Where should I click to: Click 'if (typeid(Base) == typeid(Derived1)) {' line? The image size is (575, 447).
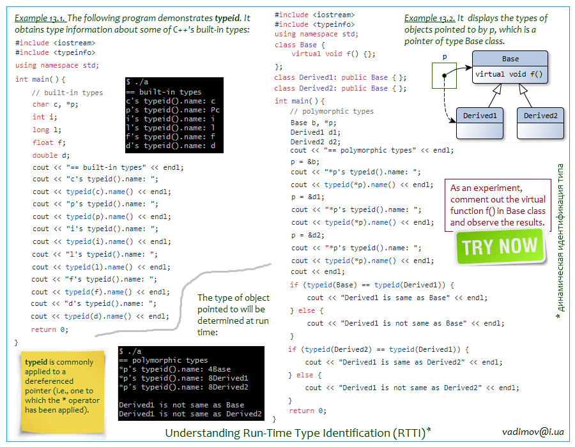point(372,285)
